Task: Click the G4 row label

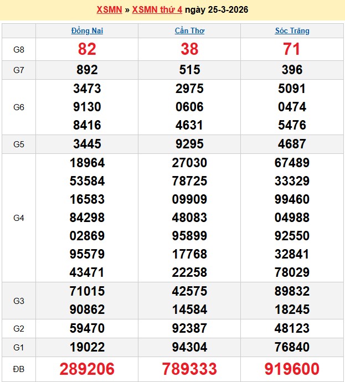Action: 19,218
